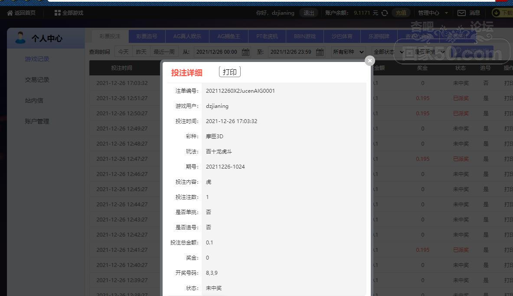Screen dimensions: 513x296
Task: Close the 投注详细 dialog with the X
Action: click(370, 61)
